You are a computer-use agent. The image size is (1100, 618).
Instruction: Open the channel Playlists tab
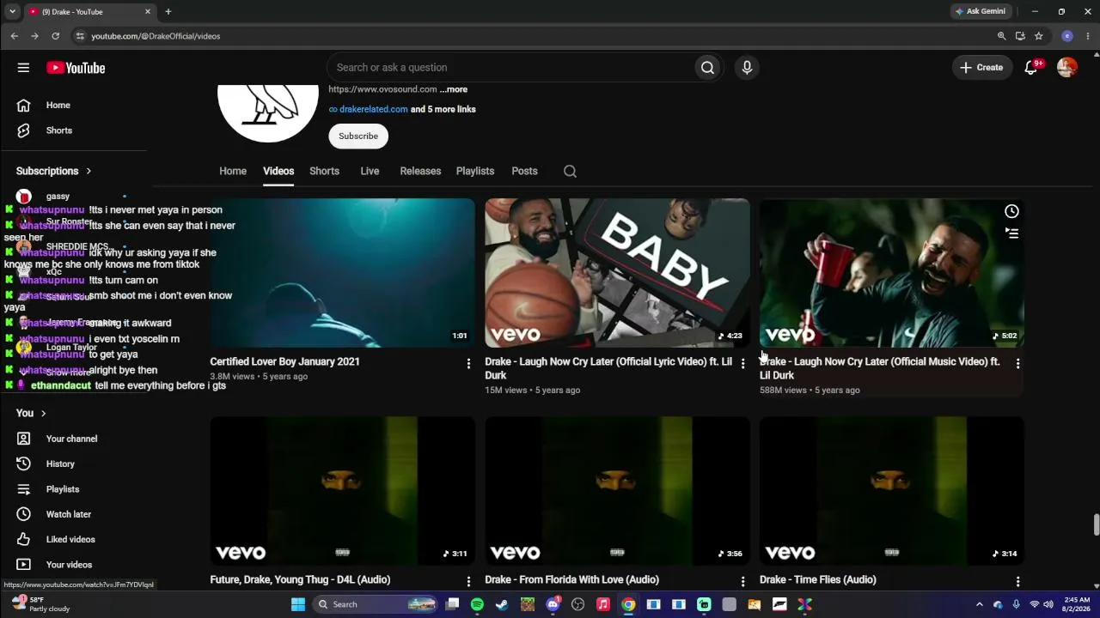click(475, 171)
